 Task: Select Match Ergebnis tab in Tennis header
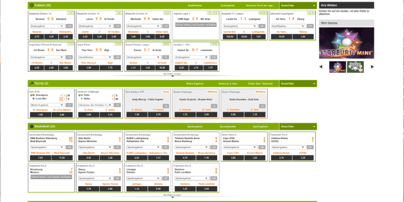(x=195, y=84)
